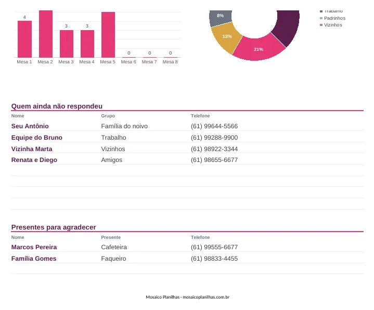Image resolution: width=374 pixels, height=310 pixels.
Task: Select the Mesa 5 axis label
Action: 108,62
